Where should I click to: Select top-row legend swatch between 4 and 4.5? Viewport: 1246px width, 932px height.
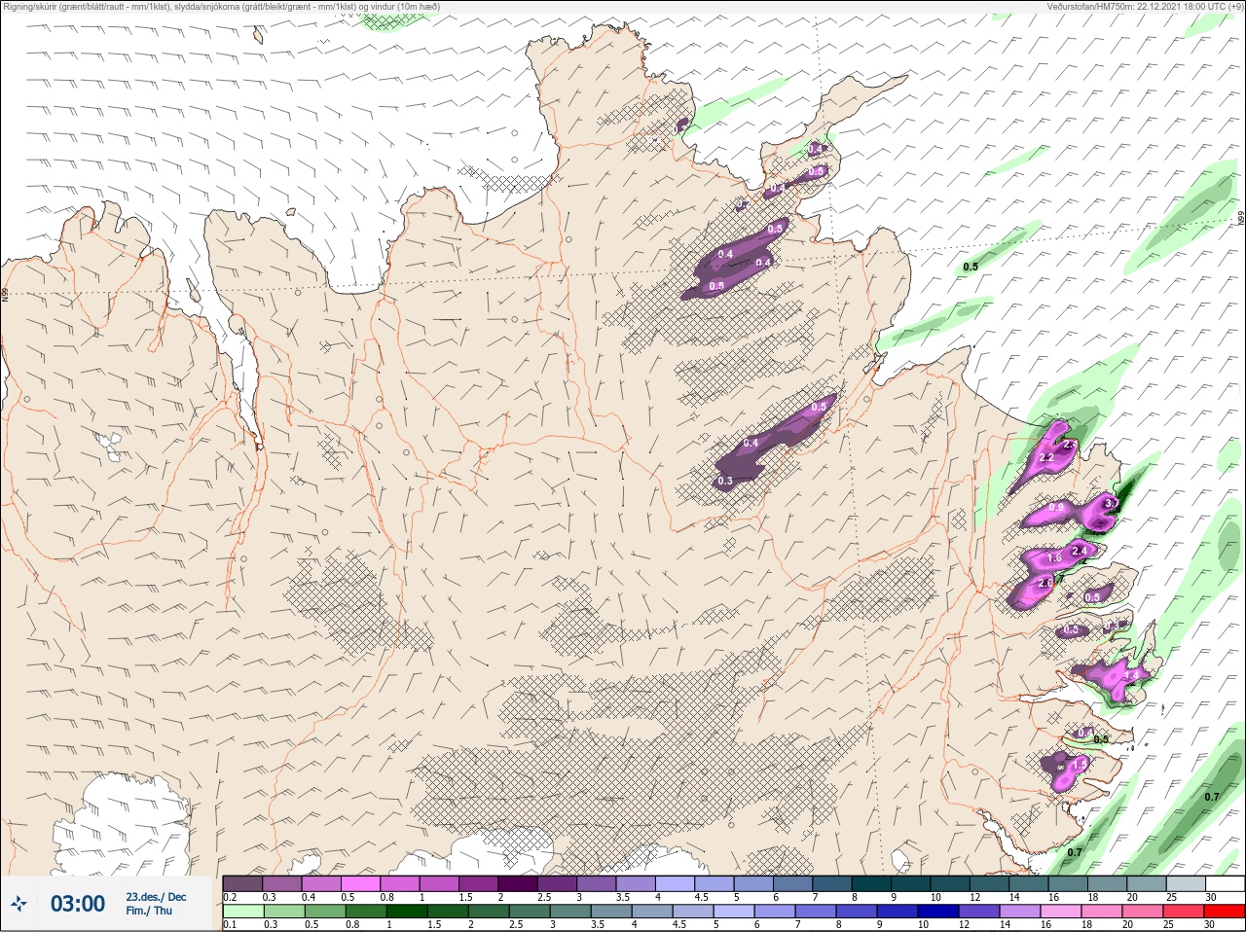coord(677,883)
